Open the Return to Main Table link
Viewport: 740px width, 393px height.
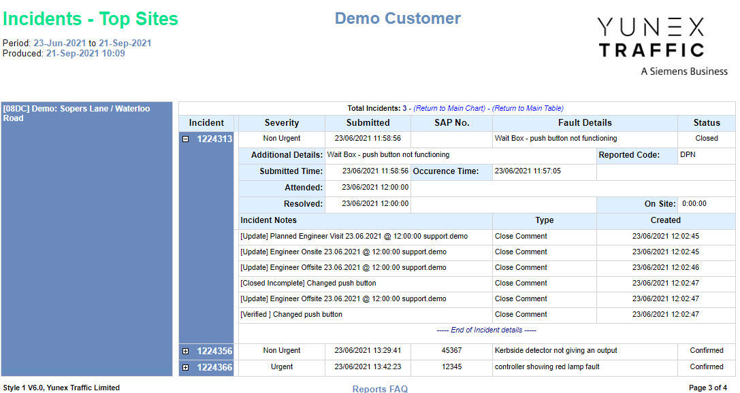(528, 108)
